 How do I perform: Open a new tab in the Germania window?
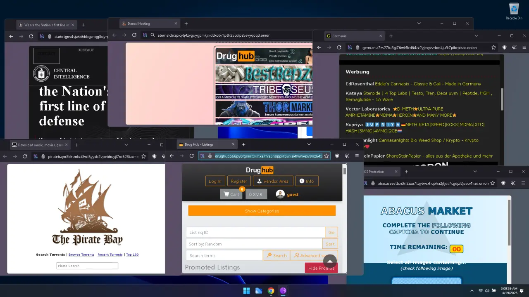(x=391, y=36)
